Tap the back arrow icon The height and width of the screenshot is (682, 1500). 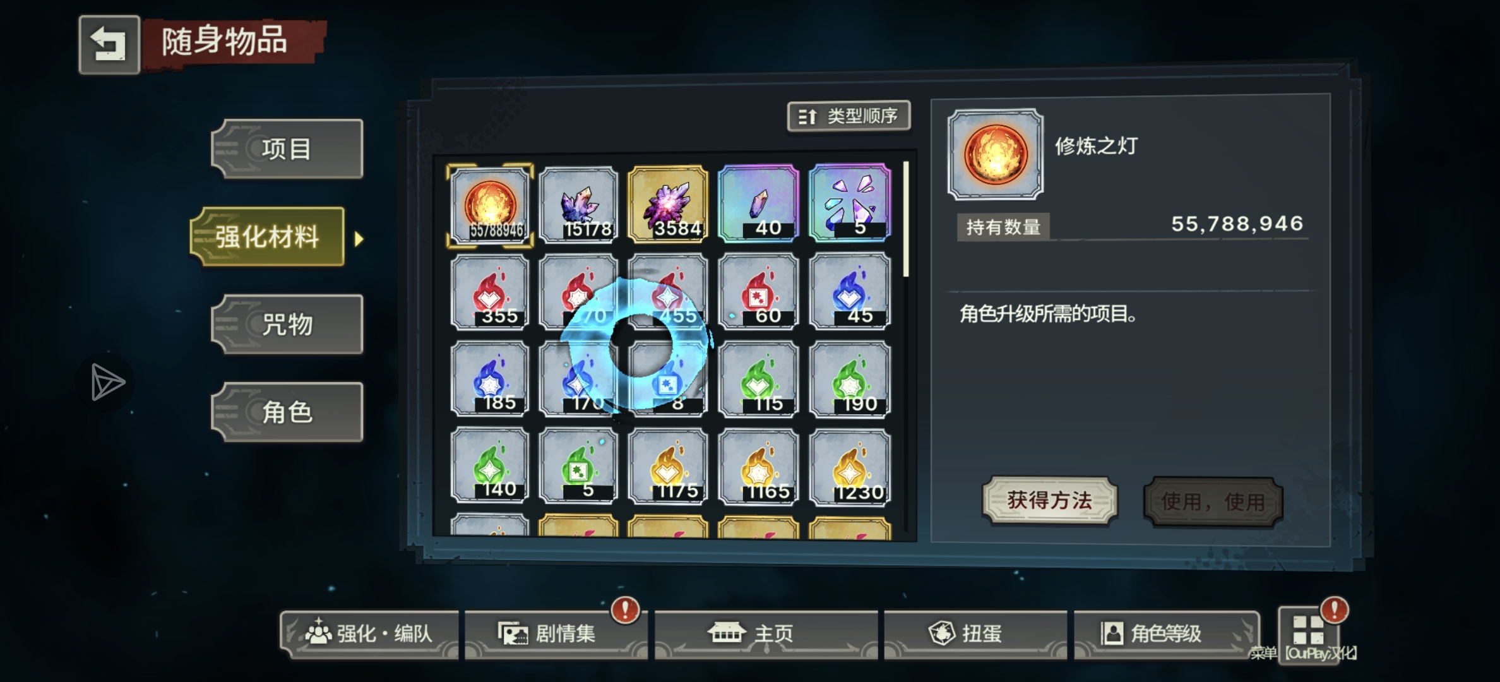(x=109, y=45)
